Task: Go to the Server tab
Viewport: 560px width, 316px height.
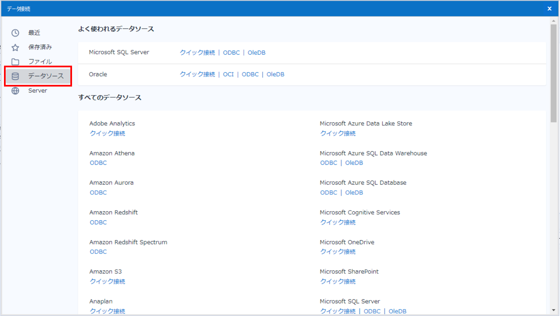Action: point(38,91)
